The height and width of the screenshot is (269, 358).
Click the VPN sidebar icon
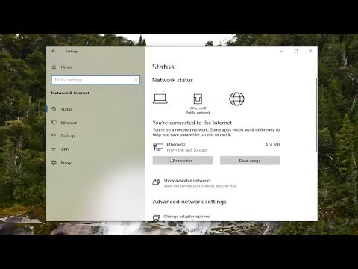tap(54, 149)
